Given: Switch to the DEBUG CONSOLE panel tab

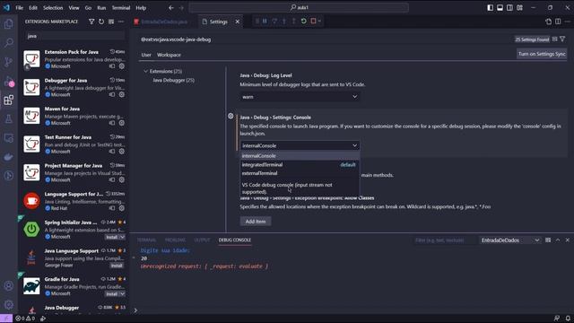Looking at the screenshot, I should point(235,240).
